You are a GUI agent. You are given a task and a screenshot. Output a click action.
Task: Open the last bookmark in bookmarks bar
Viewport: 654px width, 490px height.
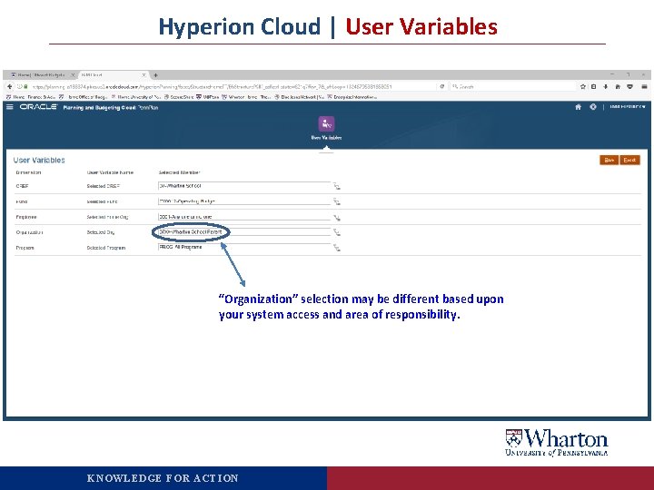352,97
